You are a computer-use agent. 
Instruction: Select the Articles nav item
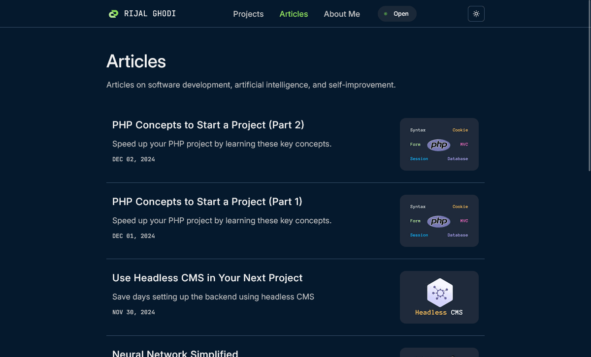[294, 14]
